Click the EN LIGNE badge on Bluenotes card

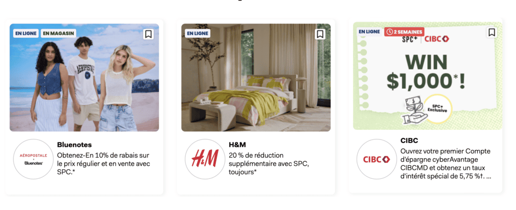click(x=26, y=33)
